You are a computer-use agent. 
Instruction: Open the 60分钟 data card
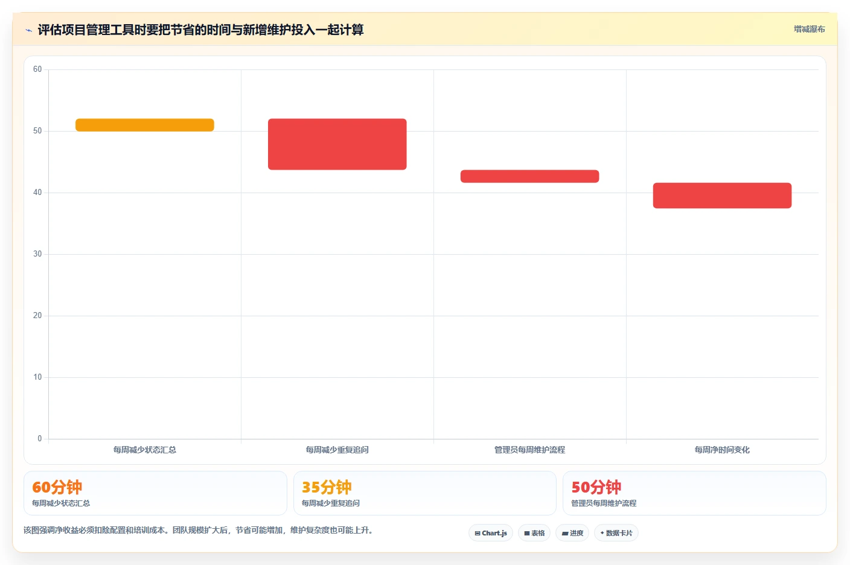(155, 493)
